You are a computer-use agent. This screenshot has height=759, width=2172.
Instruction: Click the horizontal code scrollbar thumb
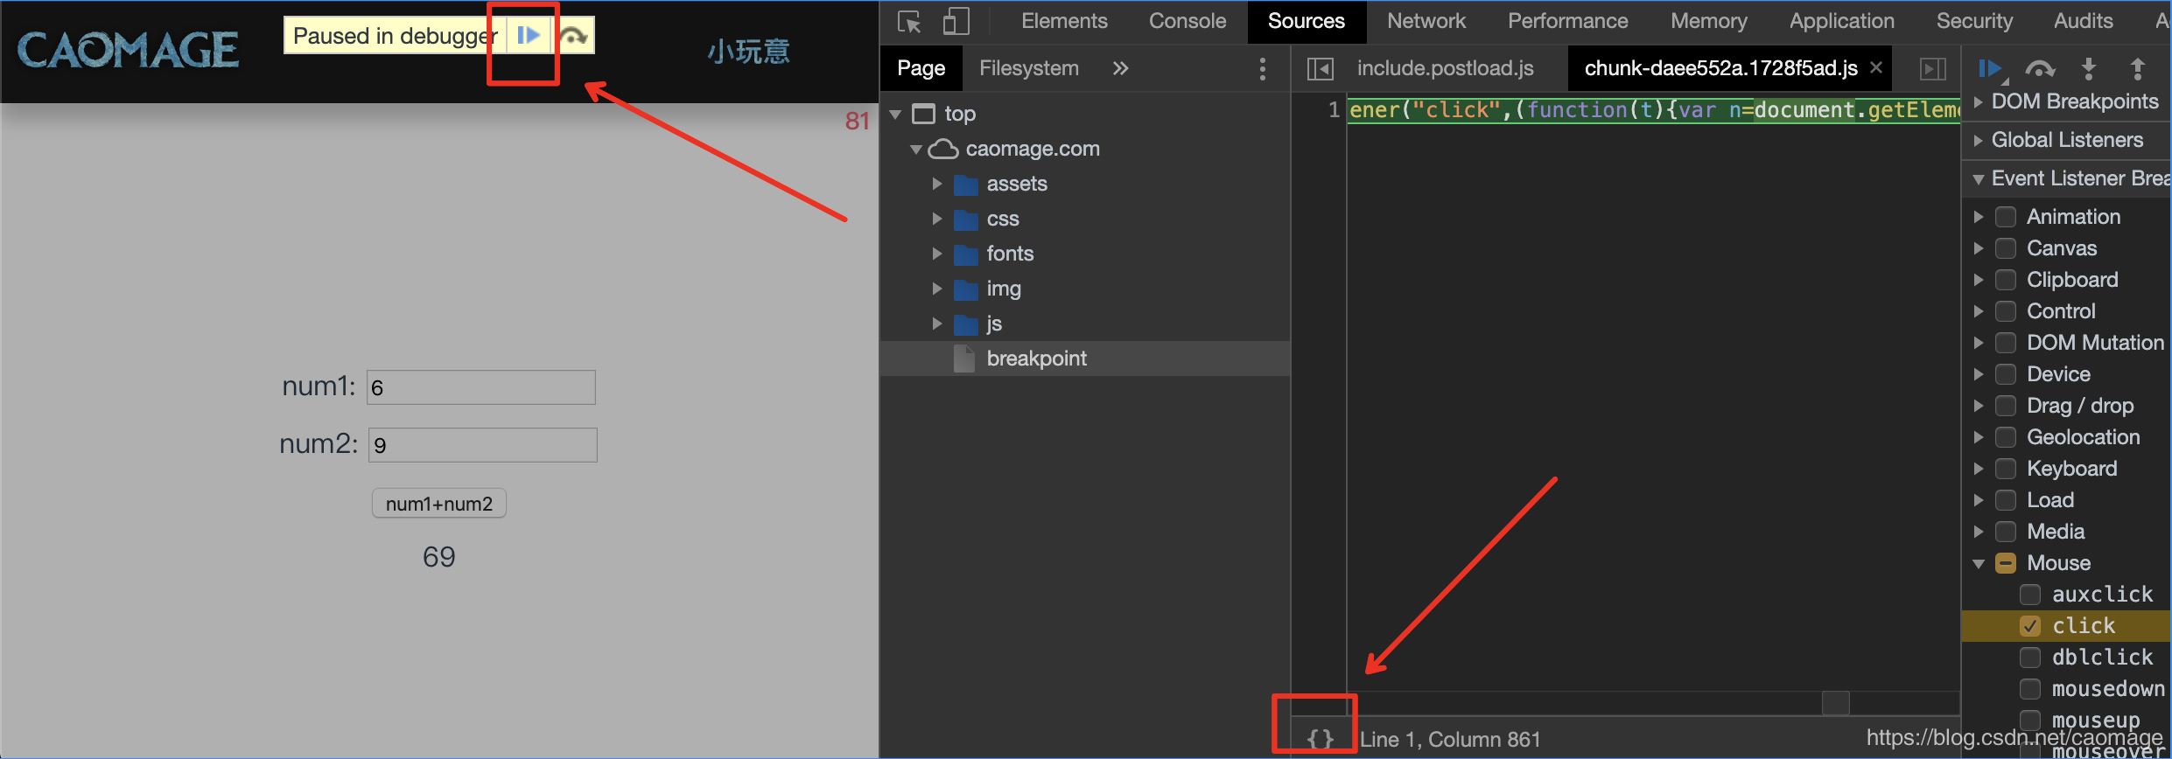[x=1835, y=702]
